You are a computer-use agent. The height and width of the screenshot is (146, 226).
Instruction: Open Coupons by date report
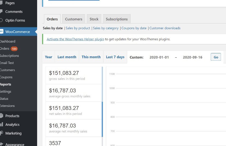[134, 28]
